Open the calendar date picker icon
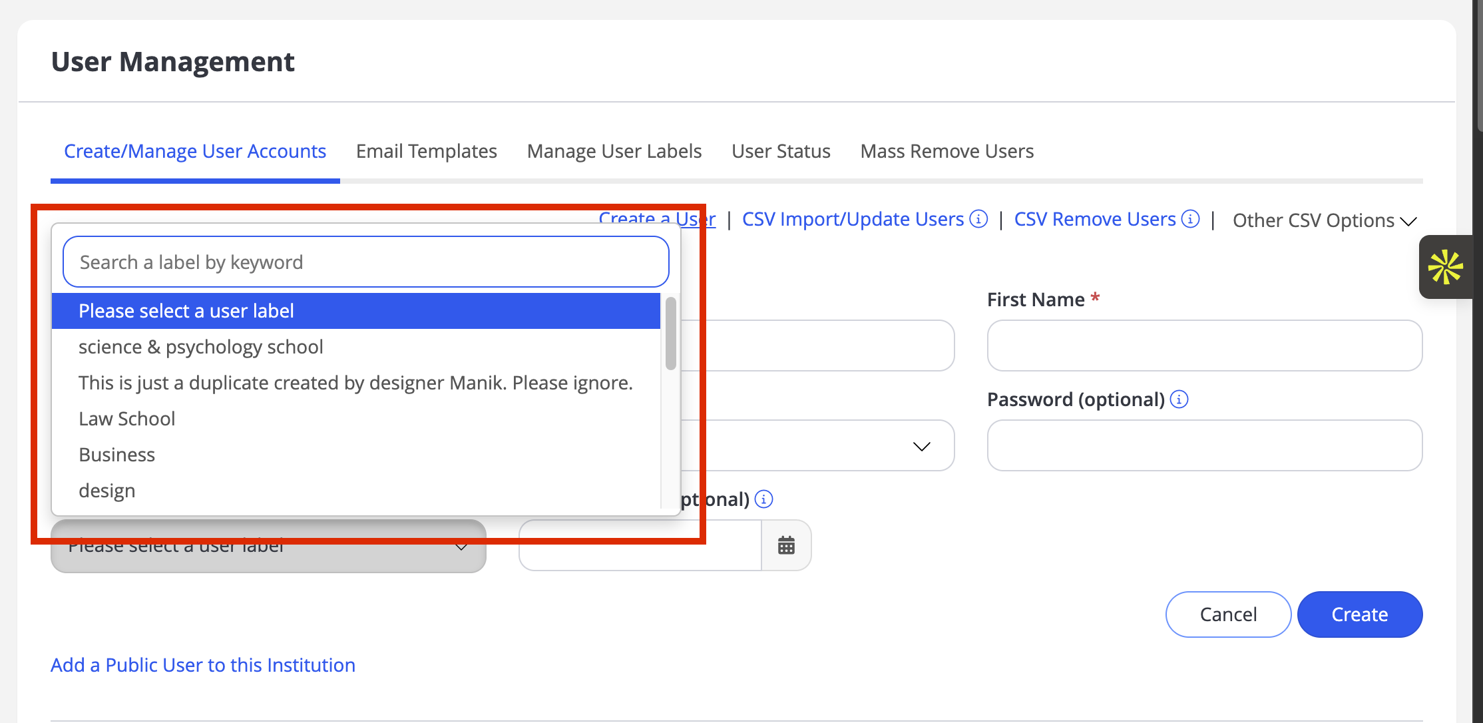This screenshot has width=1483, height=723. [786, 545]
